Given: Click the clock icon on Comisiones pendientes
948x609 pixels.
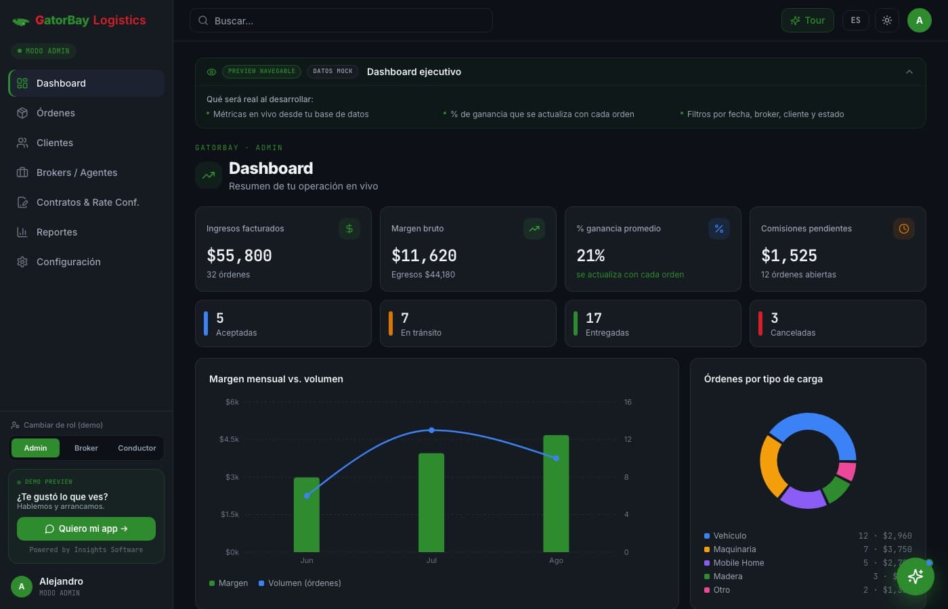Looking at the screenshot, I should (904, 229).
